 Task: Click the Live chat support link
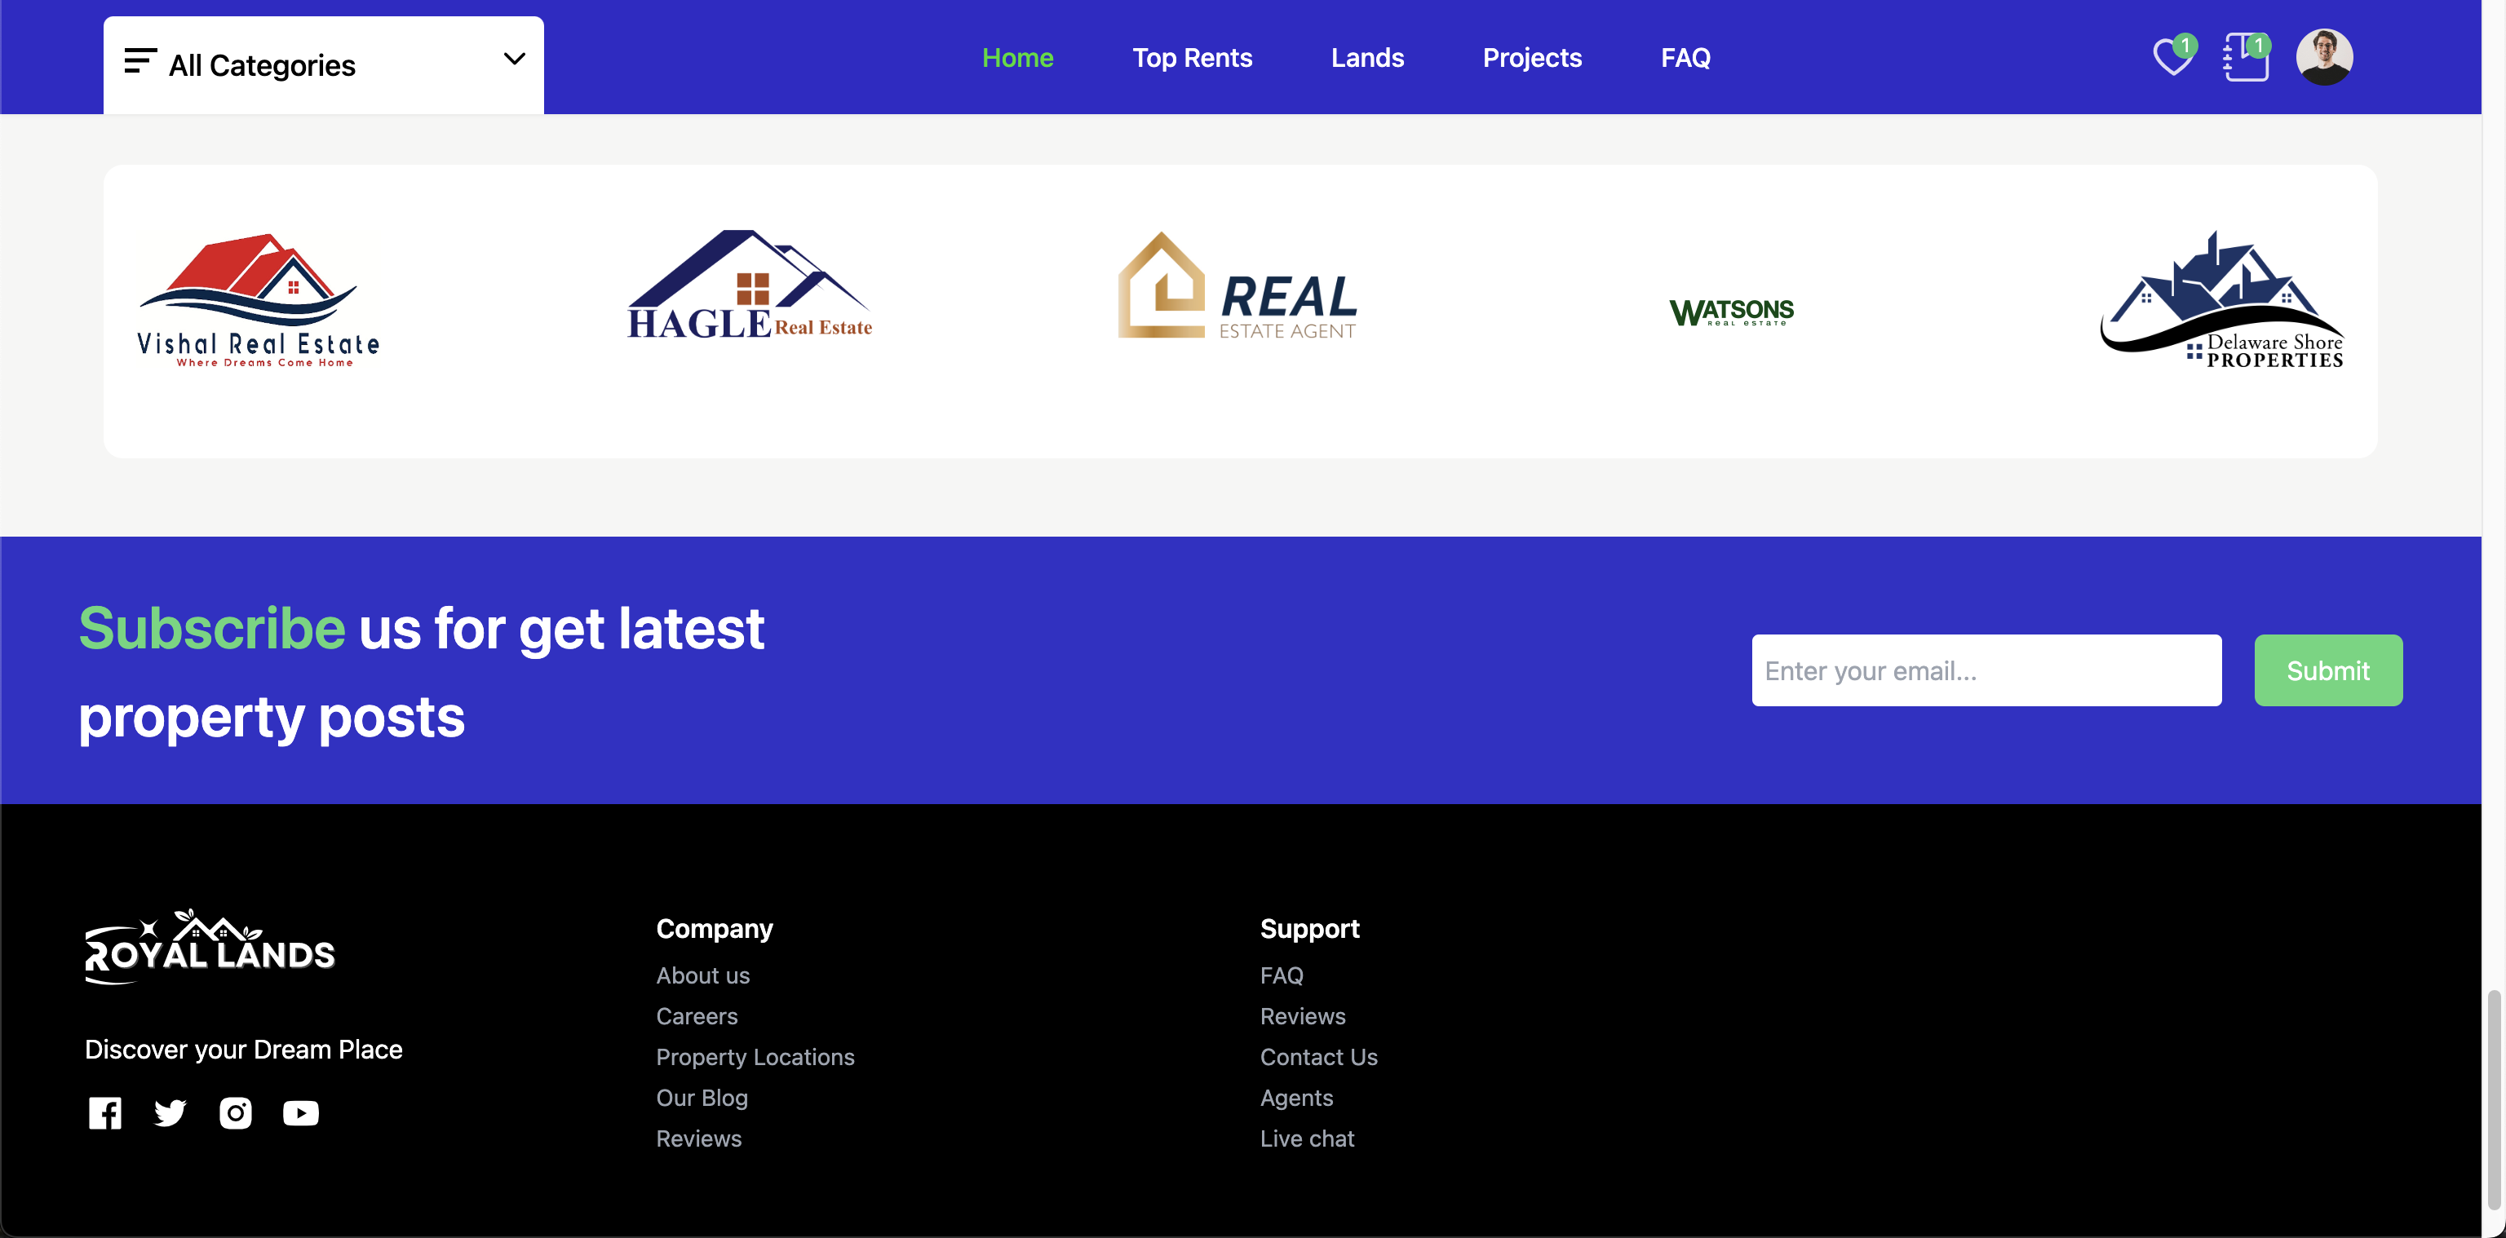pyautogui.click(x=1308, y=1138)
